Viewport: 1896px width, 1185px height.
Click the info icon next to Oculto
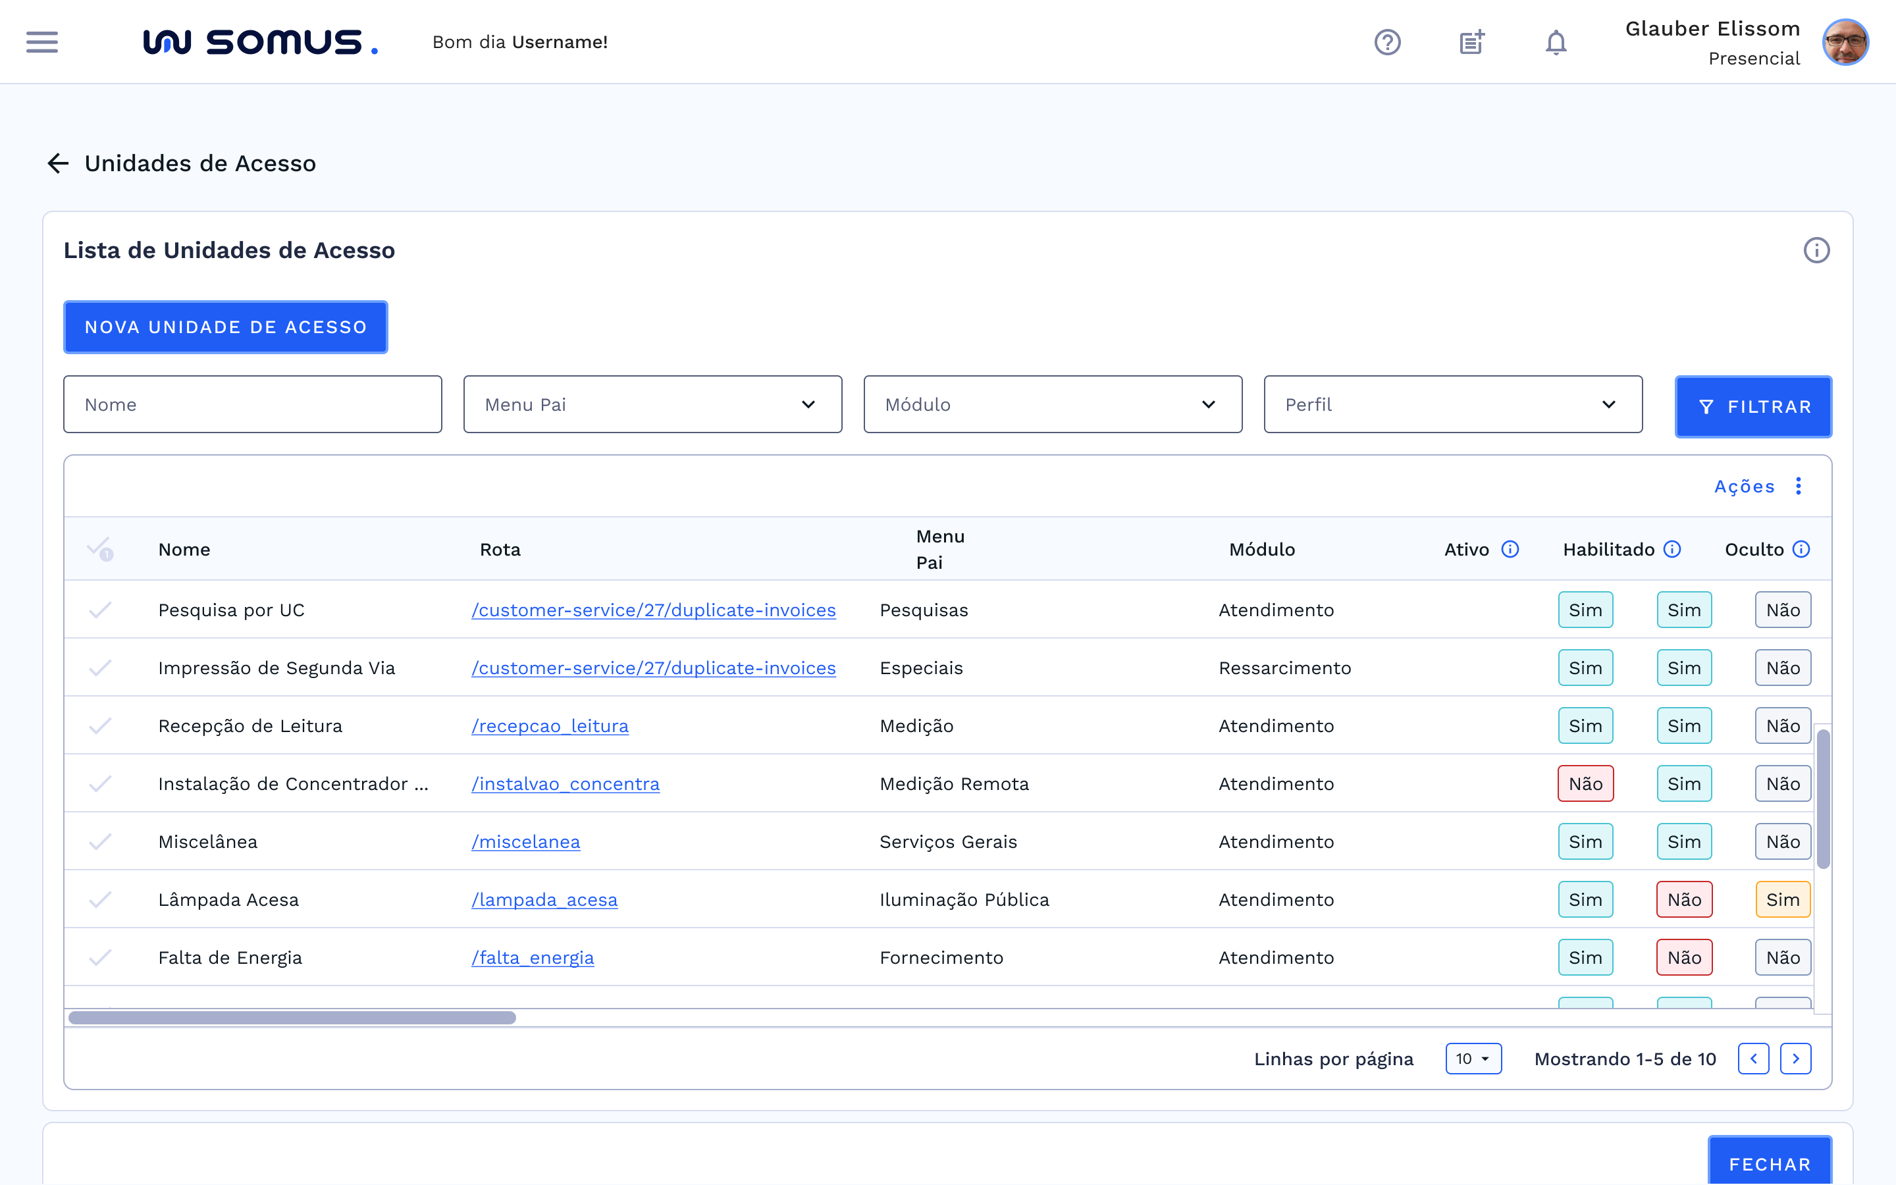click(x=1801, y=550)
